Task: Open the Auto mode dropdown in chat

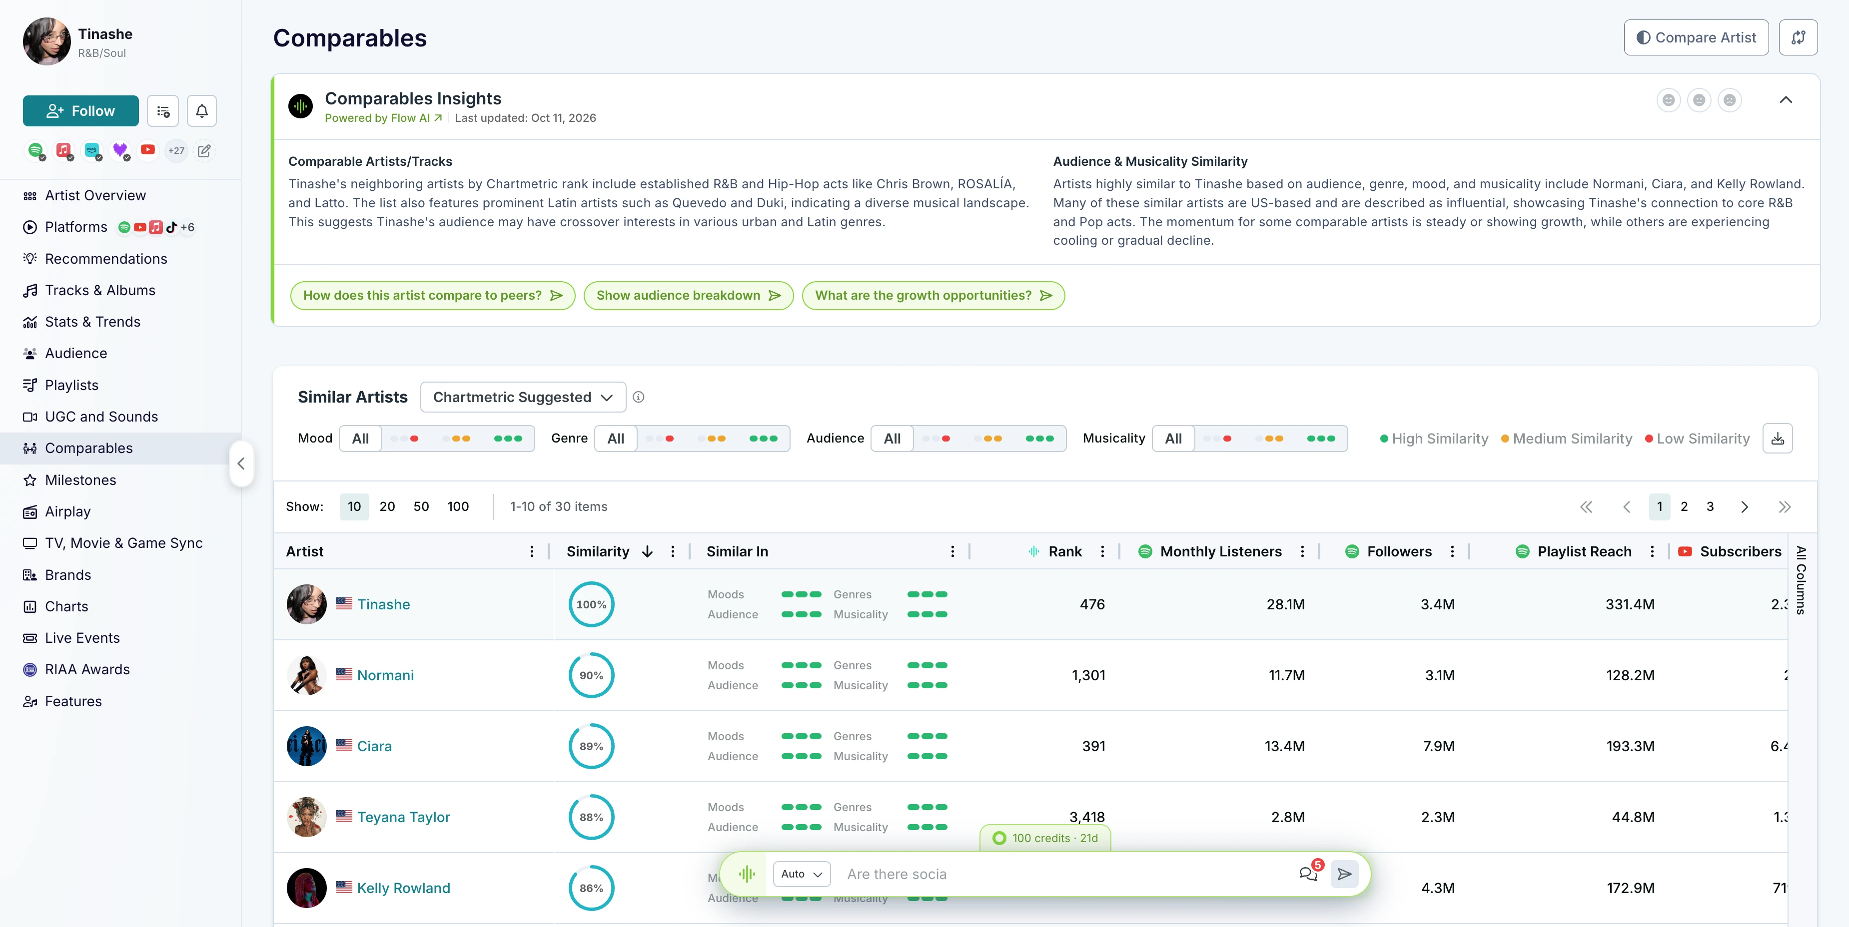Action: tap(801, 874)
